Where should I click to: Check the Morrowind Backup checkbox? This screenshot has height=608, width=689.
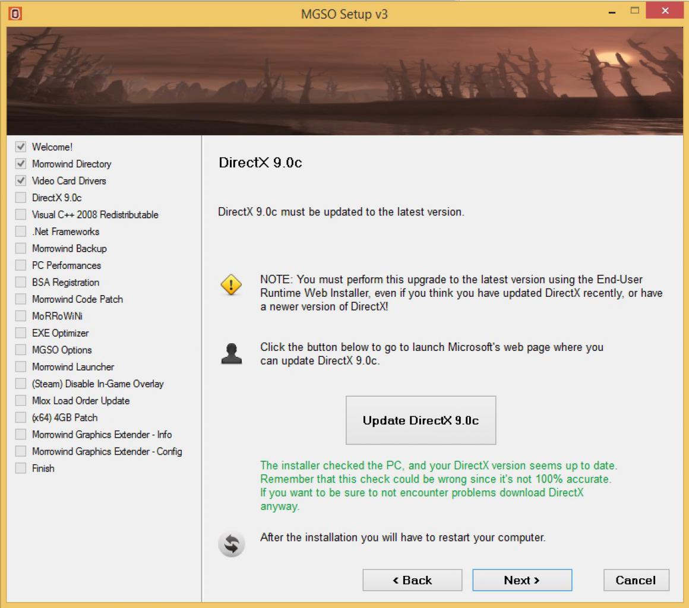(21, 248)
